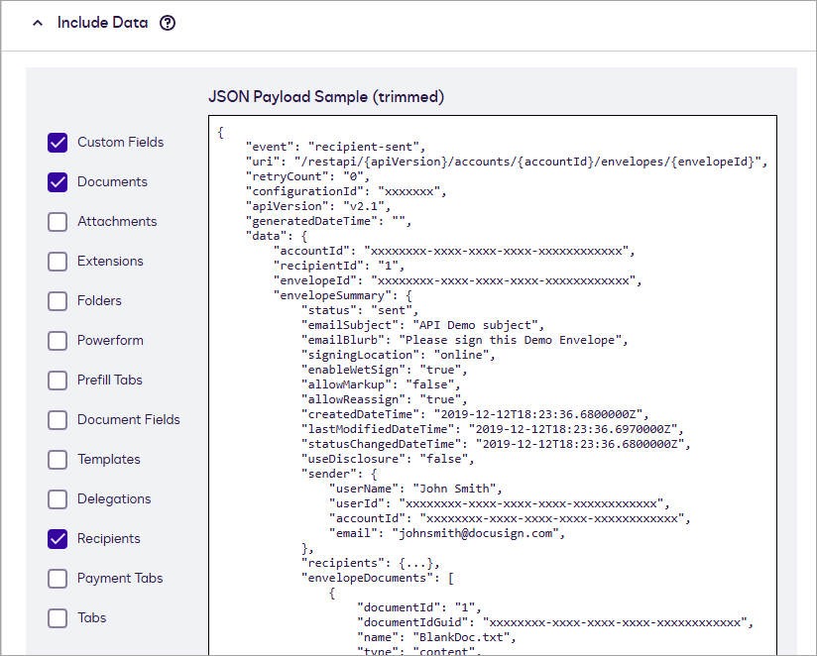Uncheck the Recipients checkbox
The image size is (817, 656).
(x=58, y=538)
